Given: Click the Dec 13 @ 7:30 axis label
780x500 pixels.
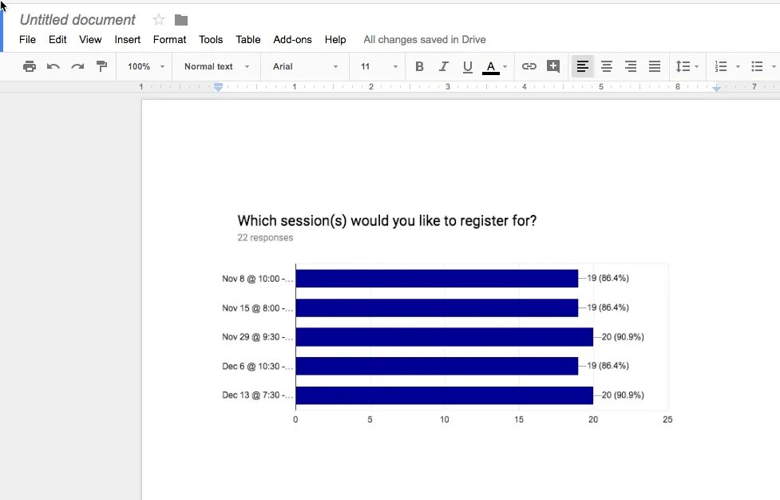Looking at the screenshot, I should click(258, 395).
